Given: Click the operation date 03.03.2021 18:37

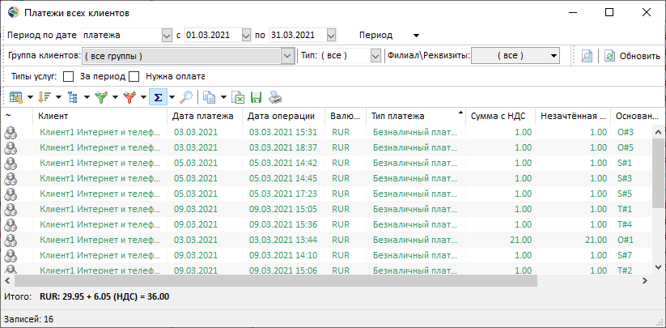Looking at the screenshot, I should coord(283,148).
